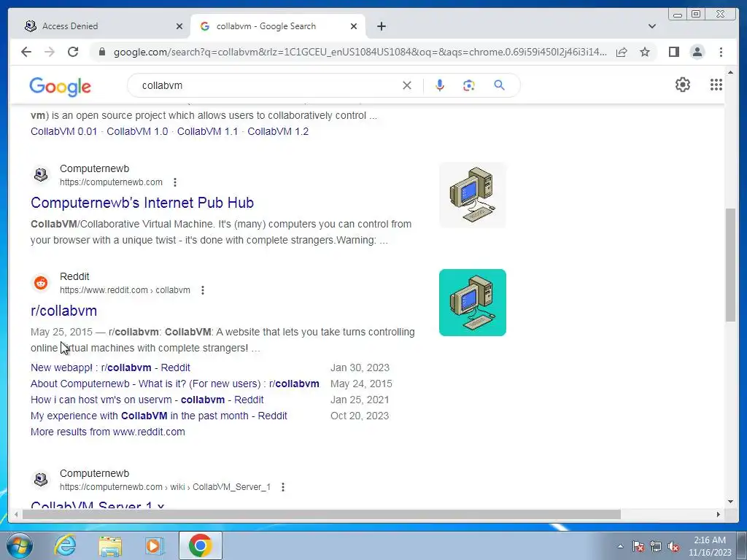747x560 pixels.
Task: Click the 'Jan 30, 2023' date text
Action: [x=360, y=367]
